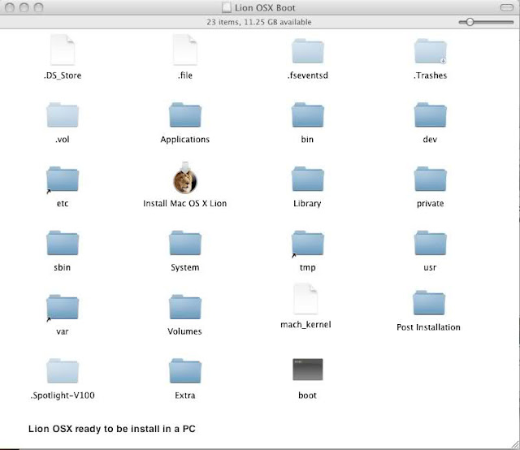Select the var alias folder
Screen dimensions: 520x450
coord(63,307)
